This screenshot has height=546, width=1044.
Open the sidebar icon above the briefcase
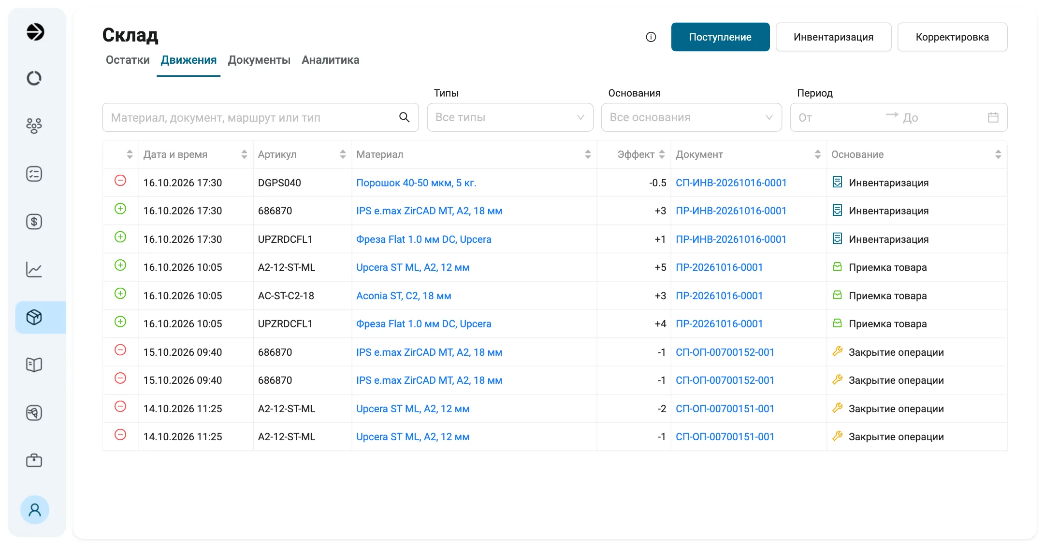tap(34, 413)
